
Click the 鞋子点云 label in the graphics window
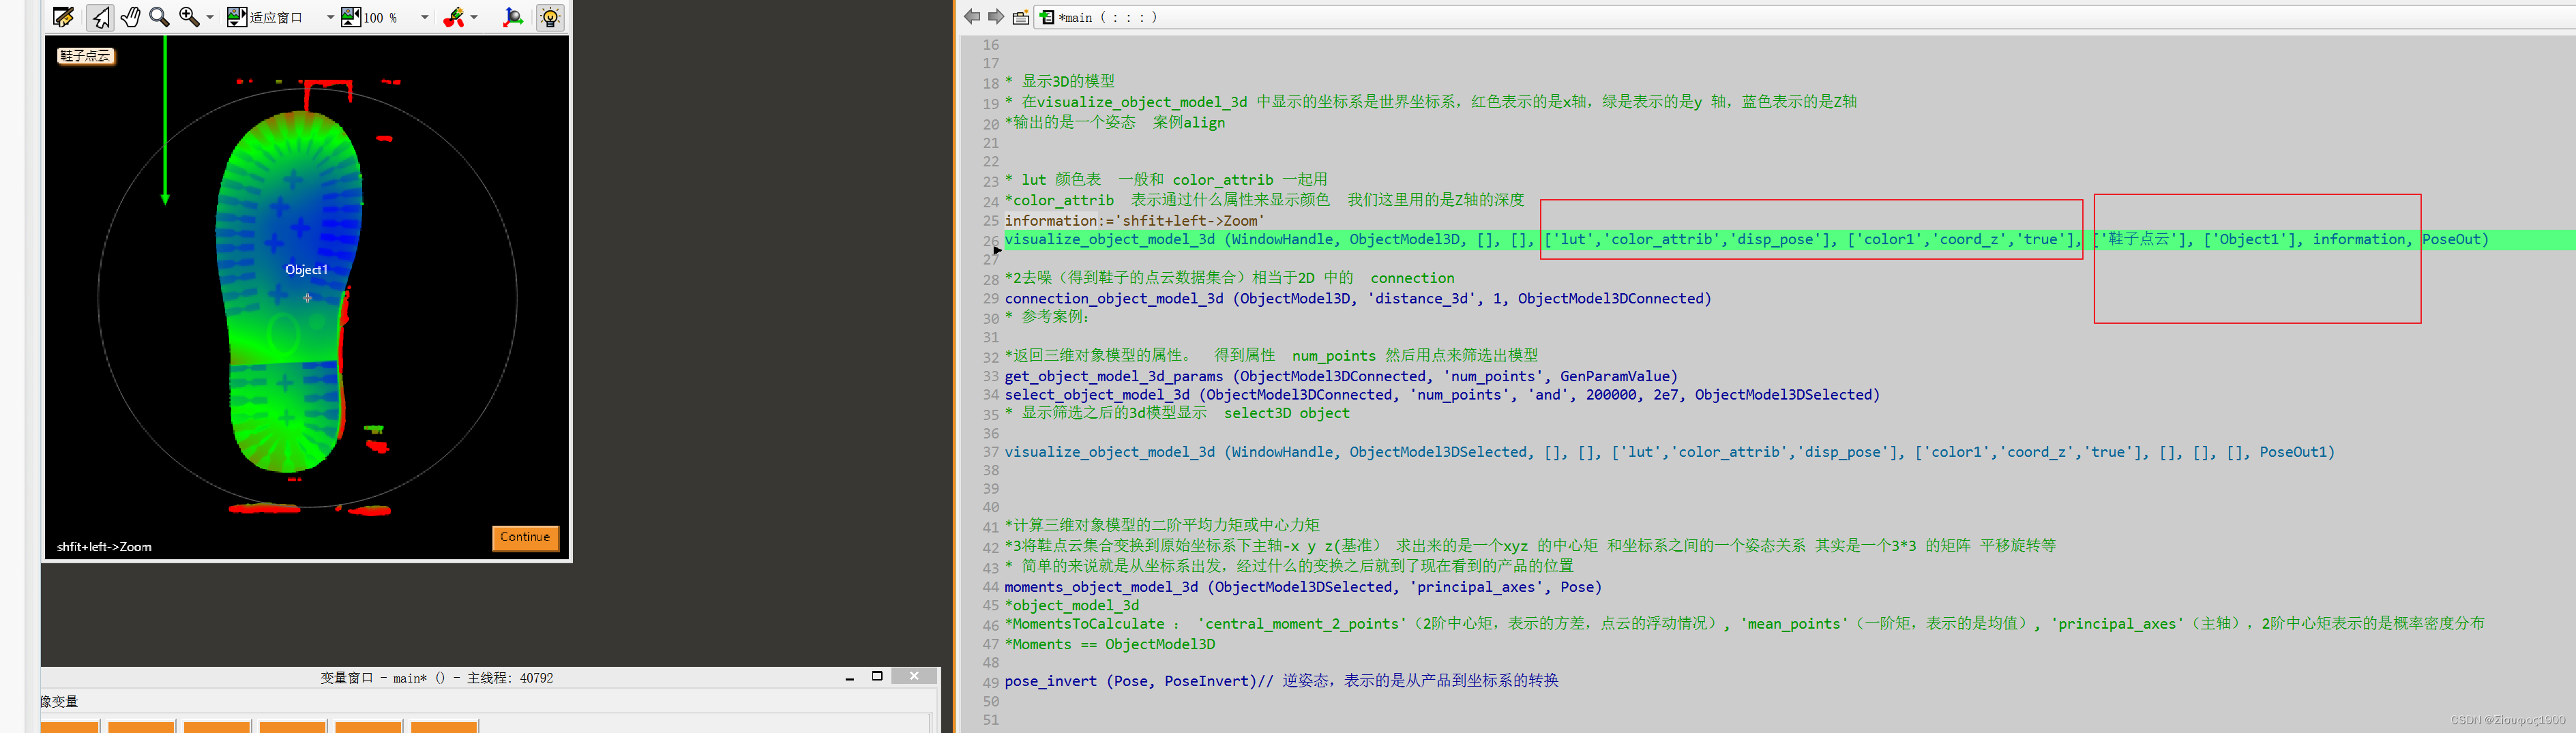(x=85, y=56)
